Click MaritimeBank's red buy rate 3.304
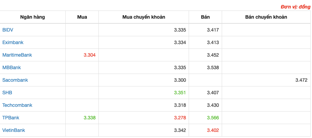Image resolution: width=312 pixels, height=138 pixels. tap(90, 55)
